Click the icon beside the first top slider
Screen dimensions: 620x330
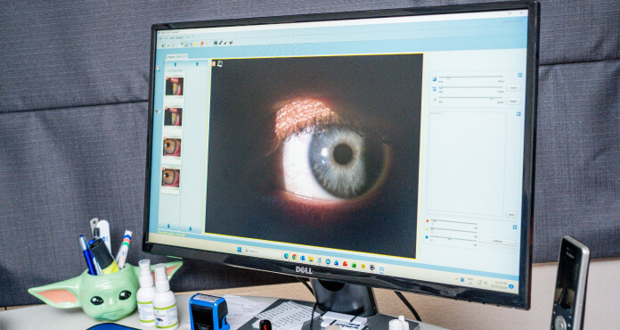coord(434,79)
